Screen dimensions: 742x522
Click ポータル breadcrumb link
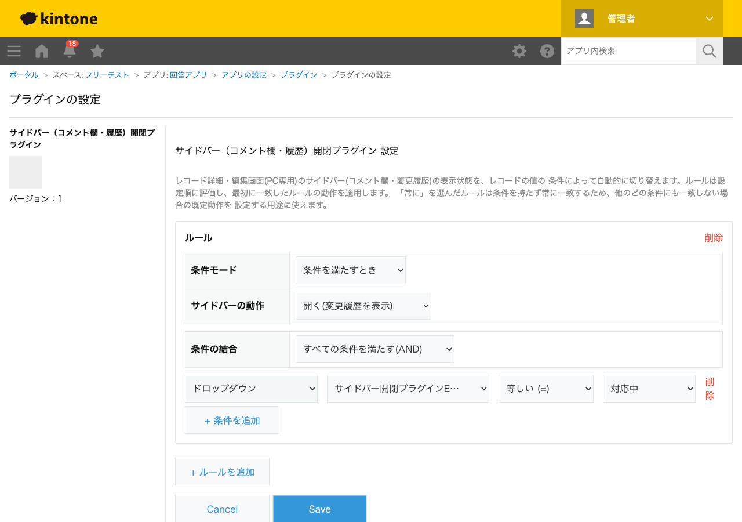(x=24, y=75)
